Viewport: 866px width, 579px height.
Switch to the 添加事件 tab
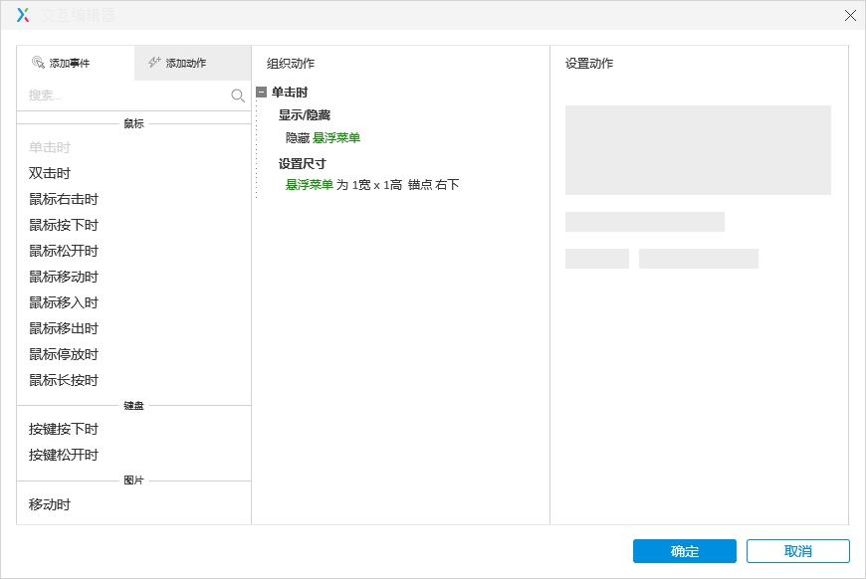[x=76, y=63]
